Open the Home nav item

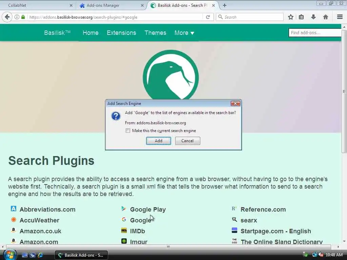click(90, 33)
